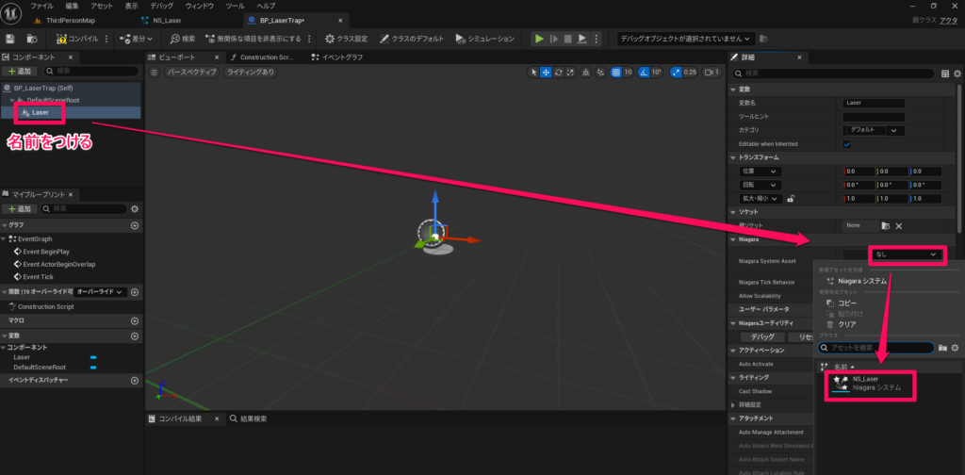Toggle rotation snap angle icon
Image resolution: width=965 pixels, height=475 pixels.
pos(644,72)
